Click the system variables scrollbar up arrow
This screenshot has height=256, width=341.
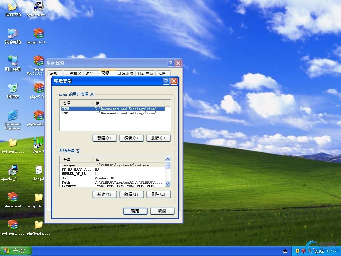point(168,159)
